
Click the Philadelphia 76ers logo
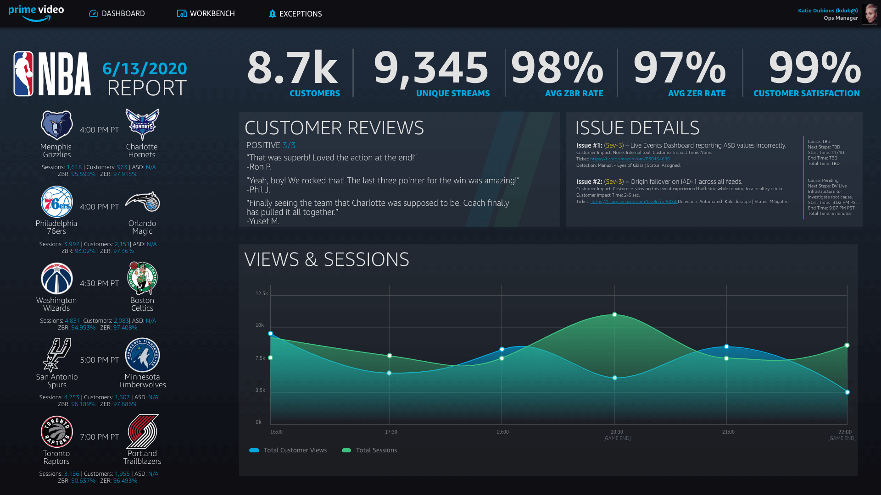[x=56, y=202]
